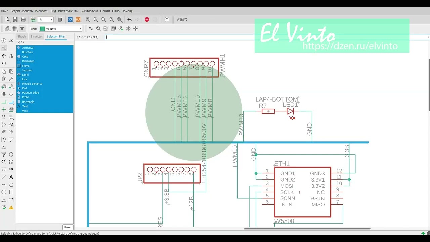Click the vertical scrollbar at right edge
This screenshot has width=430, height=242.
(x=429, y=84)
